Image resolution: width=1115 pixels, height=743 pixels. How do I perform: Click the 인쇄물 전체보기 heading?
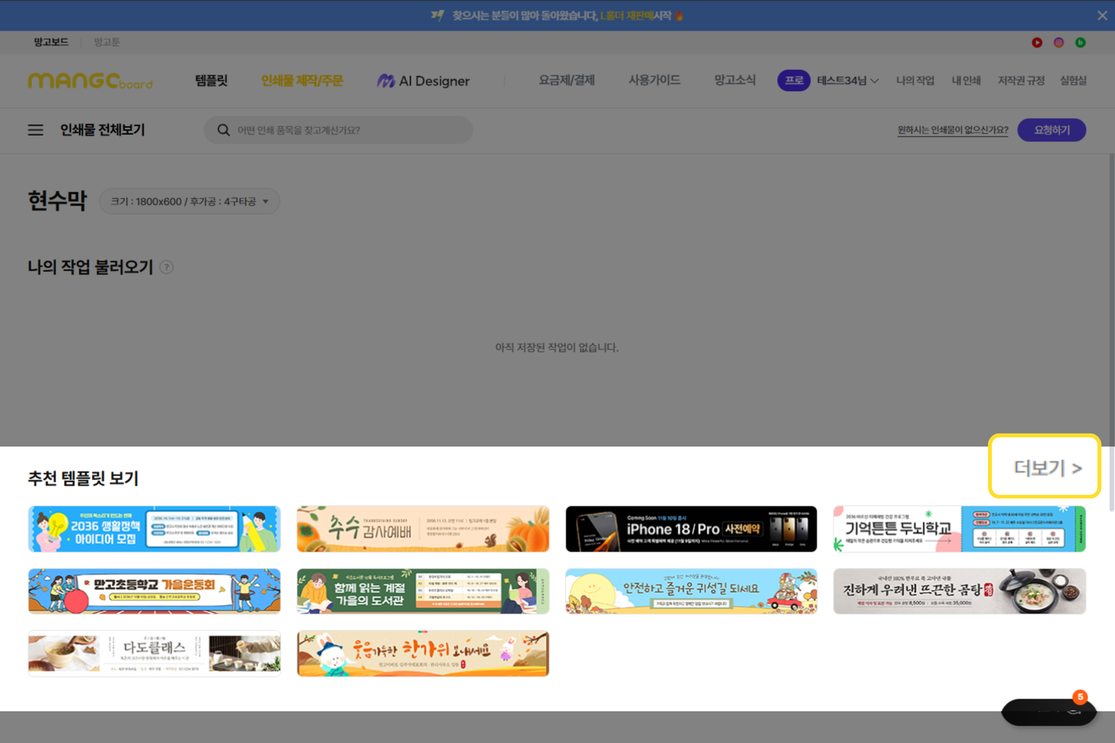tap(102, 130)
